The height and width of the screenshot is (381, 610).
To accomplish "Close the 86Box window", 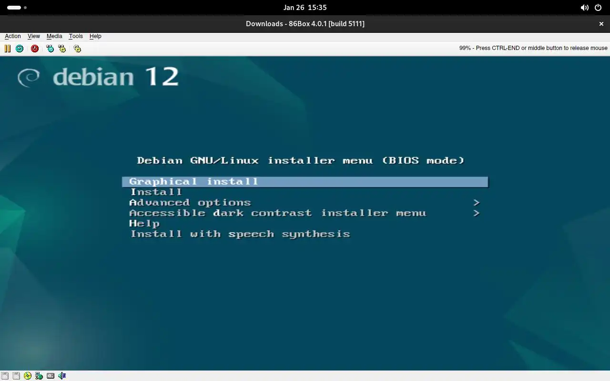I will tap(601, 24).
